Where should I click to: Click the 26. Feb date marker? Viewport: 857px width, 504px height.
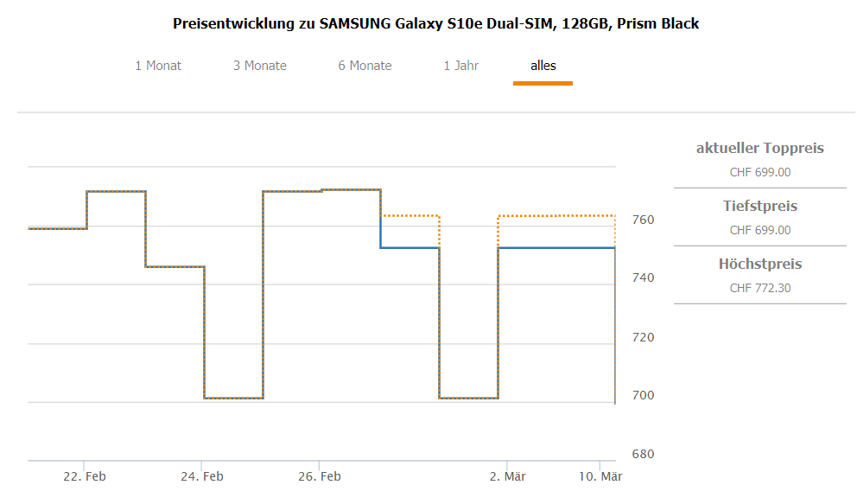click(x=320, y=476)
